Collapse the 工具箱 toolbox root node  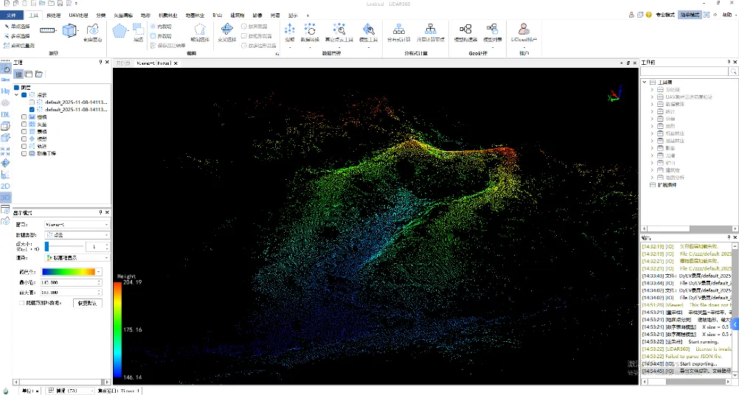coord(645,82)
